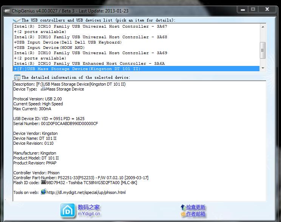Viewport: 281px width, 222px height.
Task: Click the device list scroll up arrow
Action: coord(263,27)
